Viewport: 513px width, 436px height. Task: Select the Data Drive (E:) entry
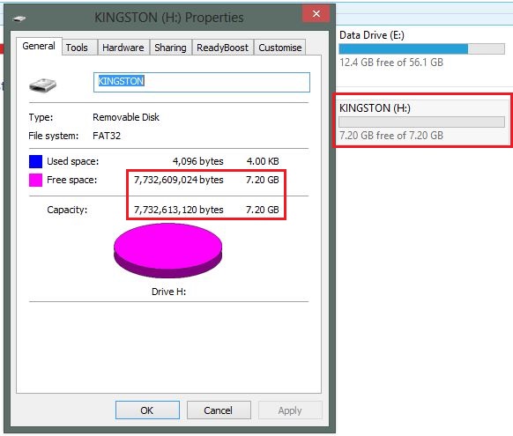click(422, 48)
